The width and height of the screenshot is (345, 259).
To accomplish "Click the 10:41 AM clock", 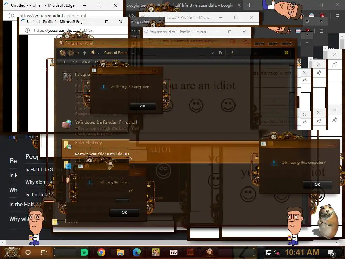I will click(302, 252).
